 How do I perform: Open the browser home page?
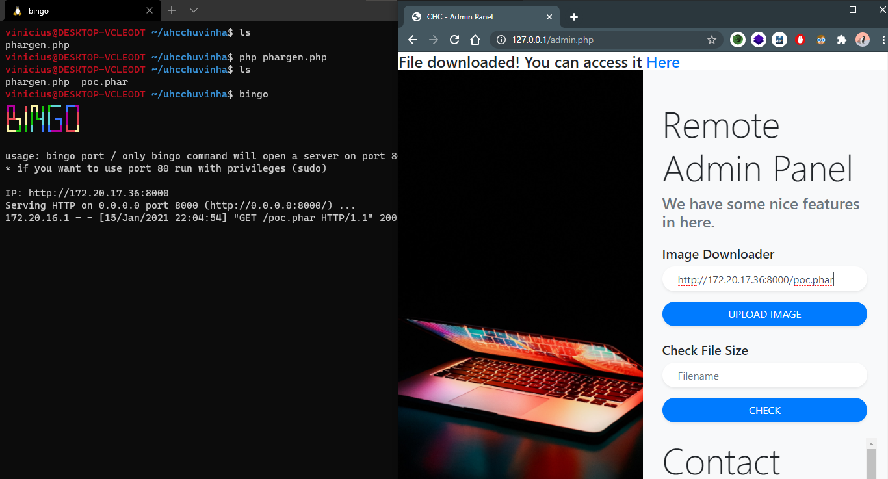pos(475,40)
